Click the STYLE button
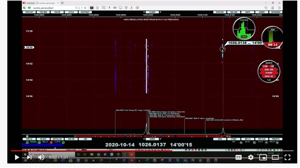Viewport: 300px width, 168px height. click(71, 12)
